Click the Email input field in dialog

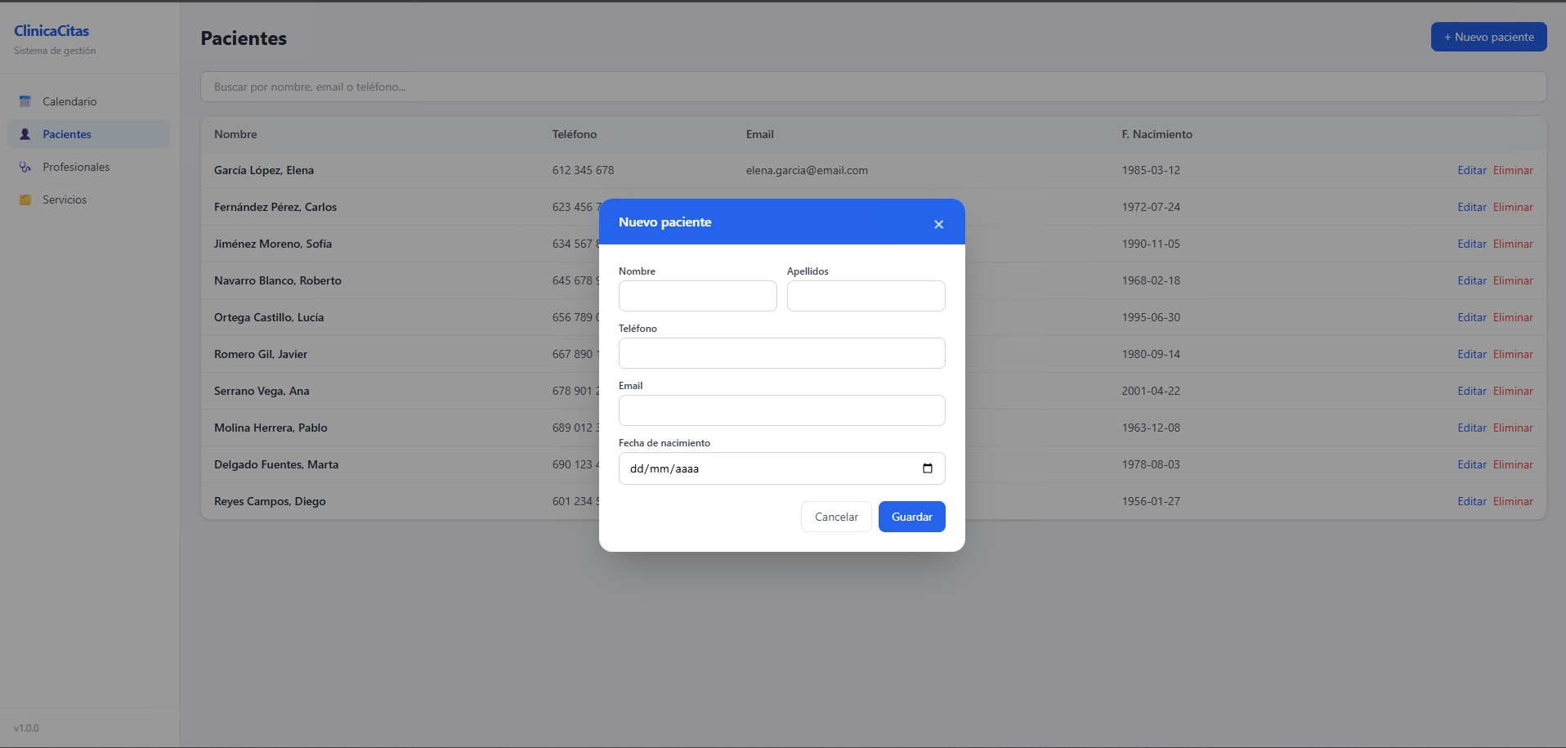pyautogui.click(x=781, y=410)
